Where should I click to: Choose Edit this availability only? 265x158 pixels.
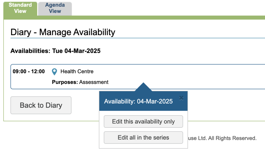143,122
